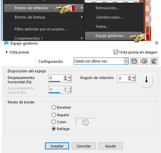Click the Espejo giratorio dialog app icon
Image resolution: width=161 pixels, height=153 pixels.
click(x=6, y=43)
